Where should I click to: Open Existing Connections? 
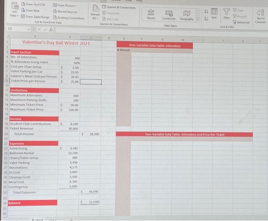point(69,18)
